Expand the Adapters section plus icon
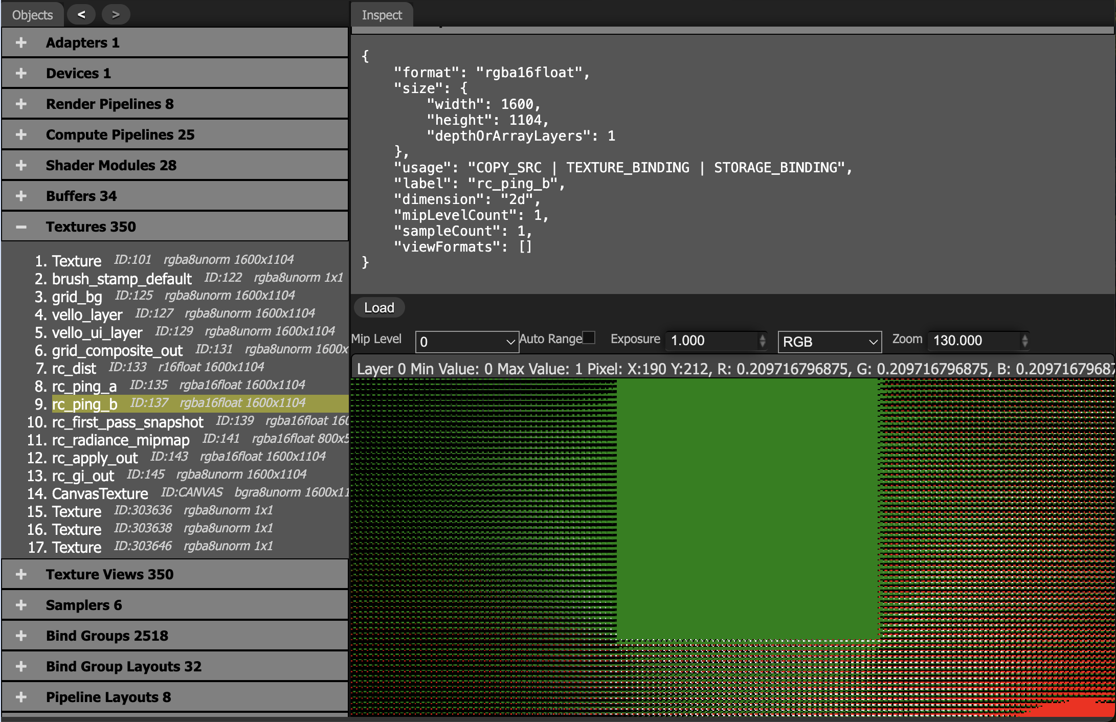This screenshot has width=1116, height=722. 21,42
